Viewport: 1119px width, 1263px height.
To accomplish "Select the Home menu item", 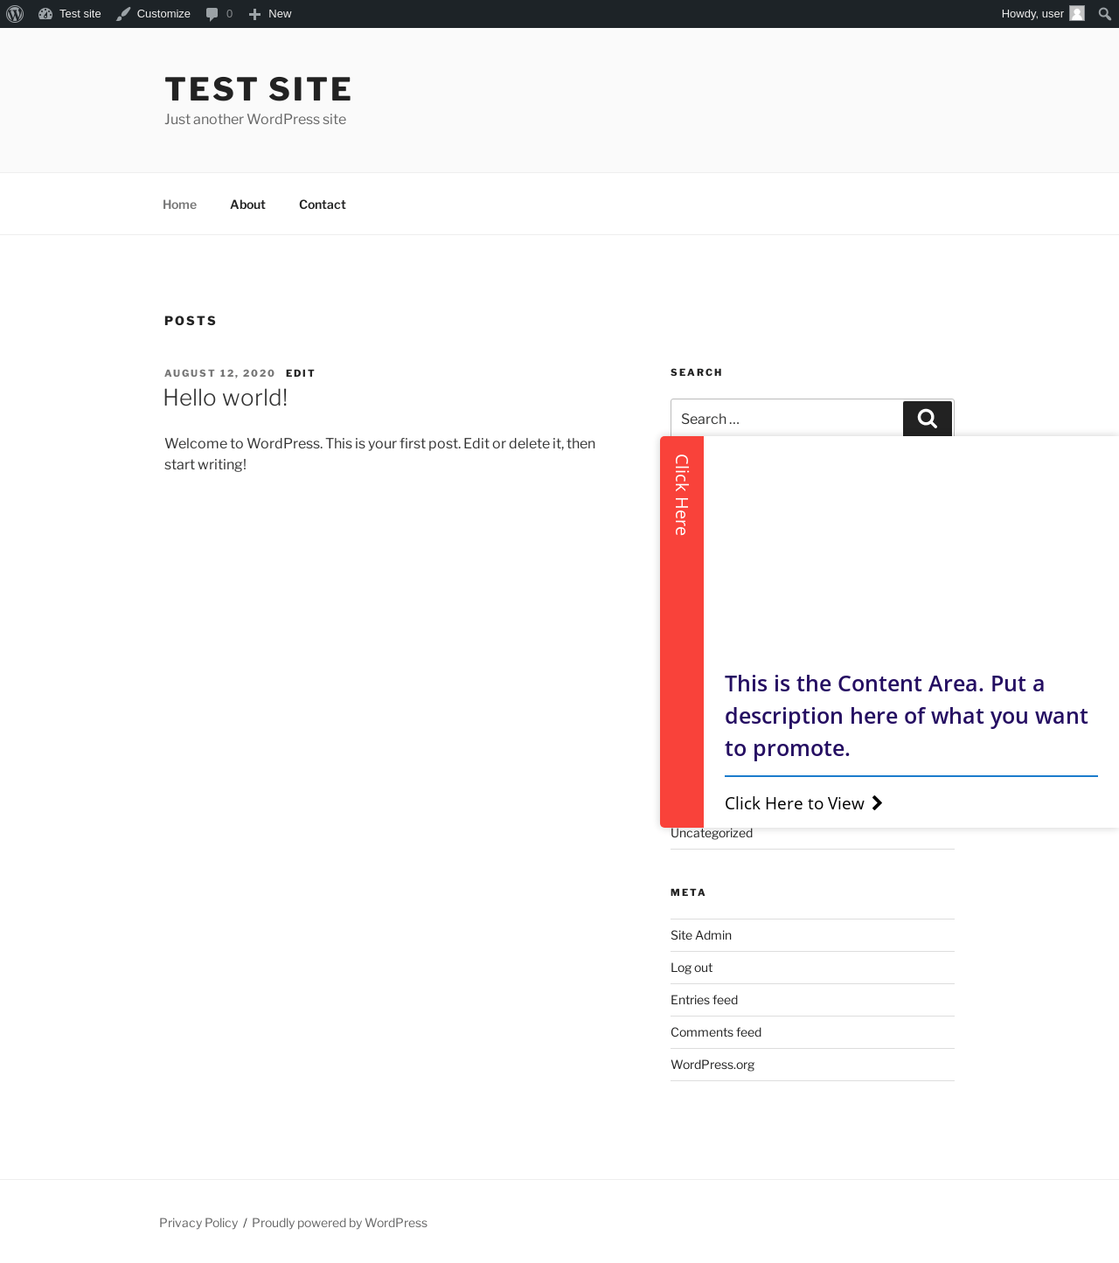I will 179,205.
